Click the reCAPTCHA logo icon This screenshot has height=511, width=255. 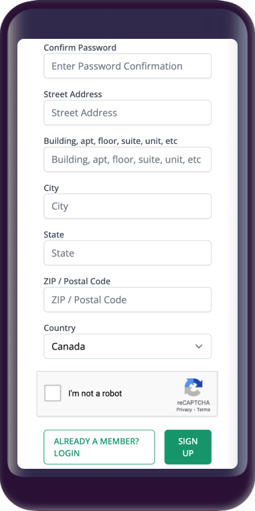click(193, 387)
